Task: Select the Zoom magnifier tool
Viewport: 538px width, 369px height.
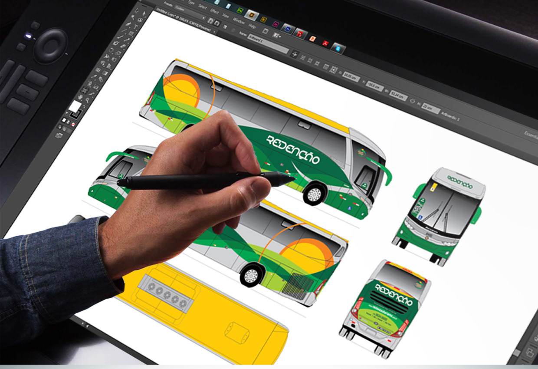Action: tap(88, 100)
